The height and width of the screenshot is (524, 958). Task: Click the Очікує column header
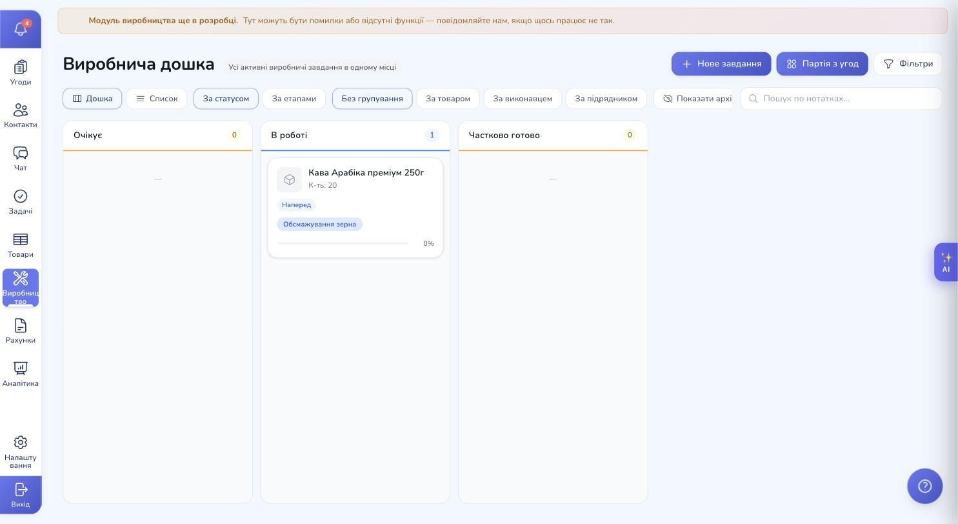coord(157,136)
